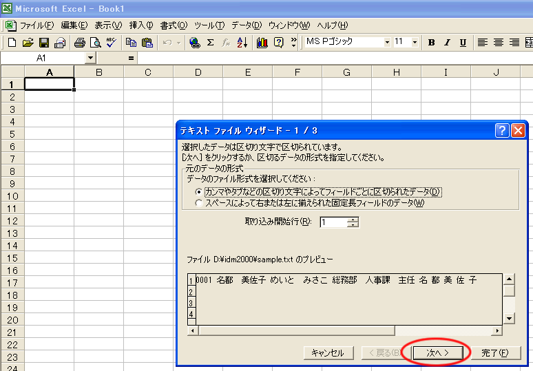Viewport: 533px width, 371px height.
Task: Select the delimited data radio option (D)
Action: (x=198, y=192)
